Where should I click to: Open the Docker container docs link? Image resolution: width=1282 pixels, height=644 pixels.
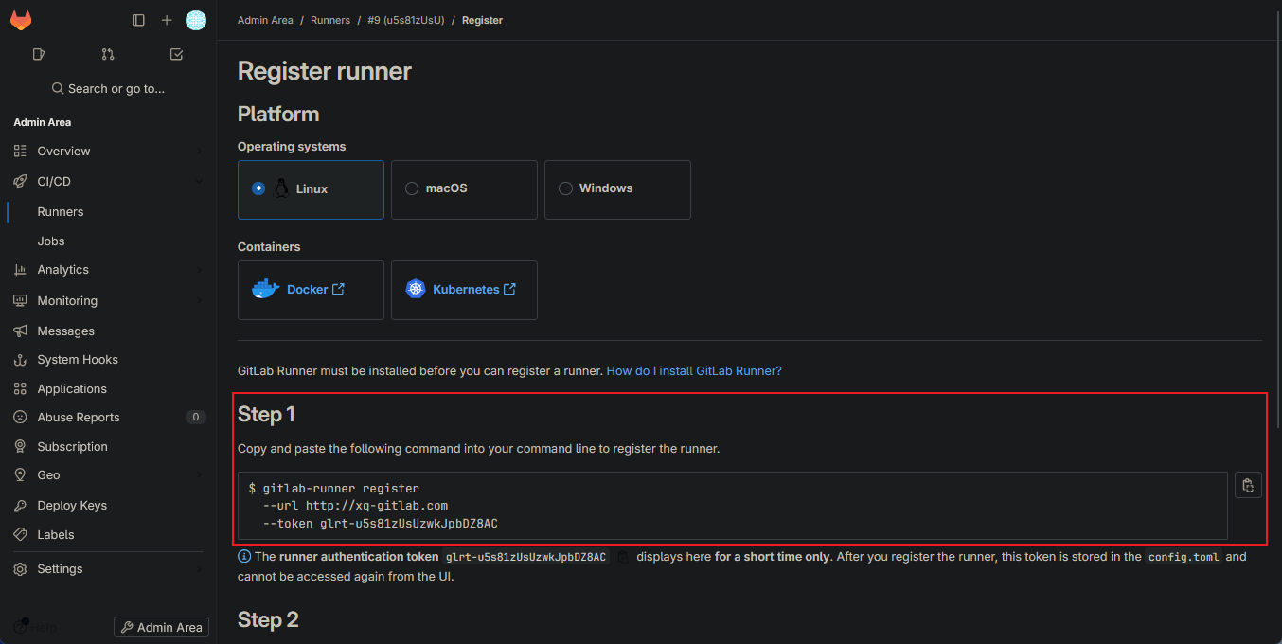tap(315, 289)
